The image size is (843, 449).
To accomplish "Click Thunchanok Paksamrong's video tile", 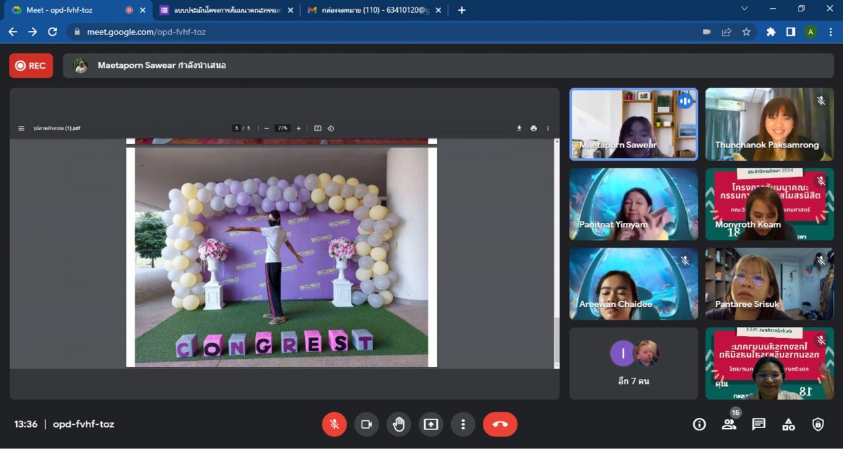I will 769,124.
